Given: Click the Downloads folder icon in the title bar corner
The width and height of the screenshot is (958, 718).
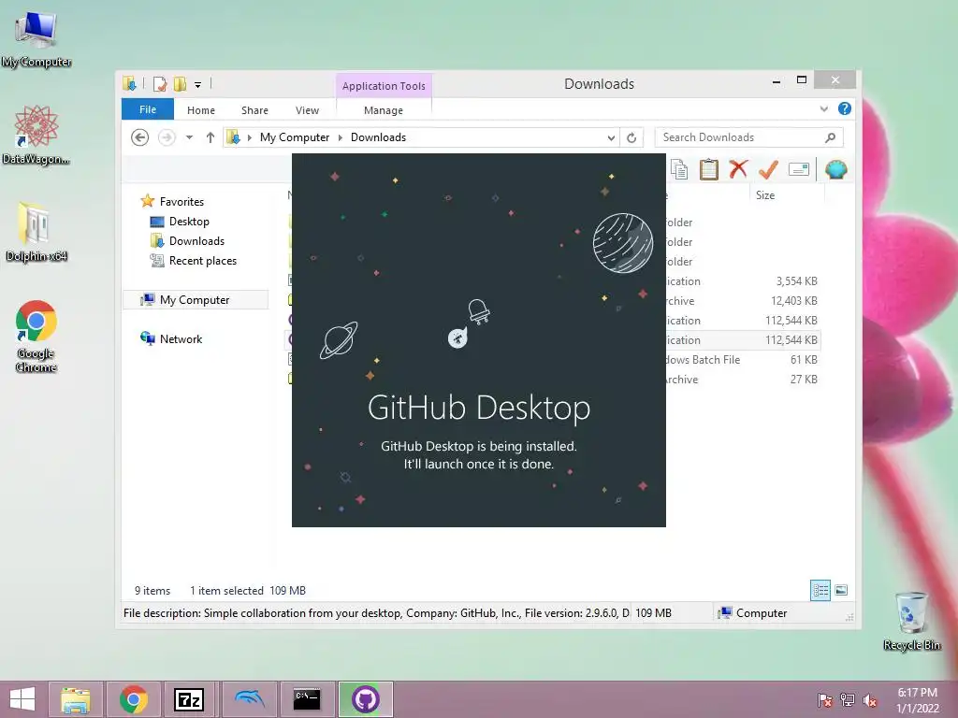Looking at the screenshot, I should (129, 83).
